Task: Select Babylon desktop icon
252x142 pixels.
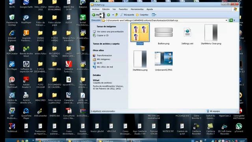Action: click(83, 4)
